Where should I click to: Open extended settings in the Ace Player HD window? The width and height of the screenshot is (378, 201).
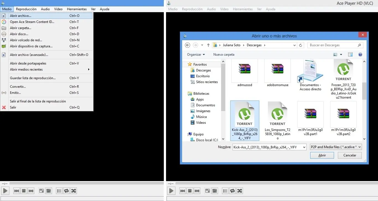[x=214, y=191]
